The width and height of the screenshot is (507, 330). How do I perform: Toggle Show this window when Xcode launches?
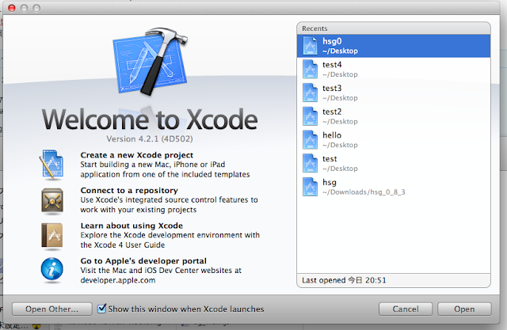[x=101, y=309]
